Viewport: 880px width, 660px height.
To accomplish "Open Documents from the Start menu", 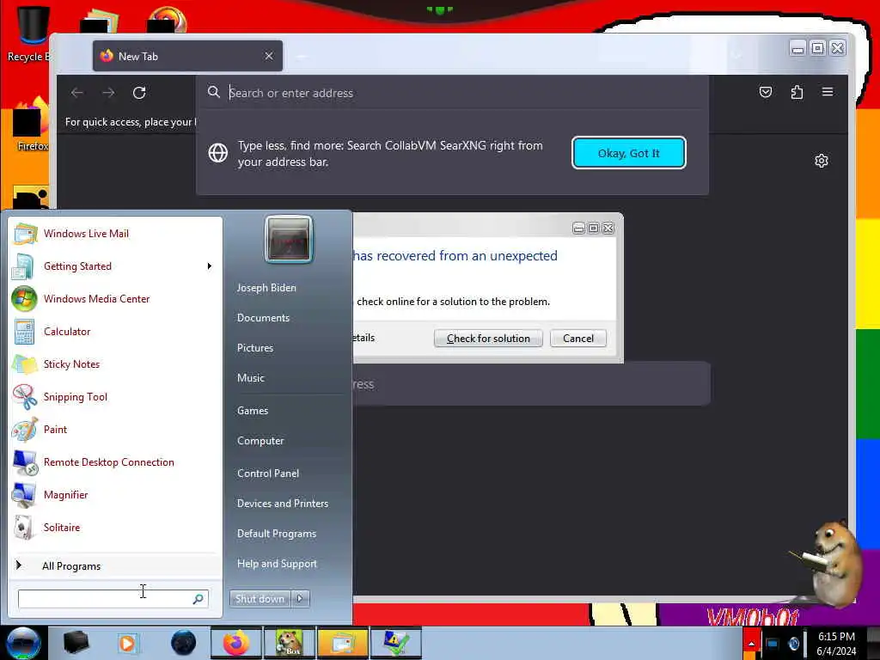I will (263, 318).
